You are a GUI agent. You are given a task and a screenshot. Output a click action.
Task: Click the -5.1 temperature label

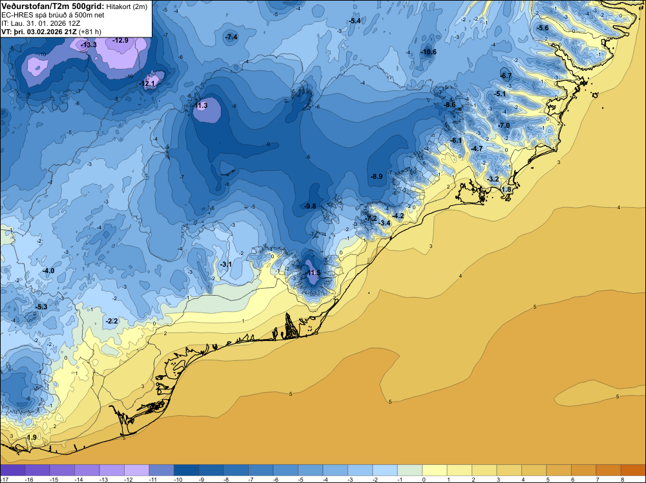click(500, 94)
